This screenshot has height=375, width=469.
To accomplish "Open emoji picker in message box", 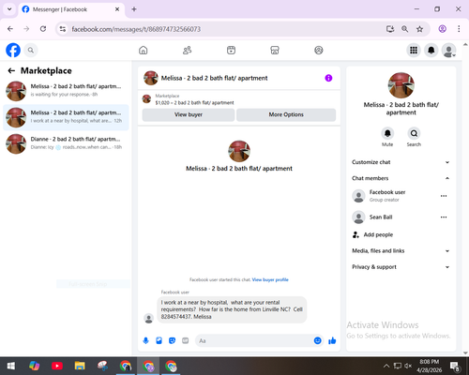I will click(x=317, y=340).
